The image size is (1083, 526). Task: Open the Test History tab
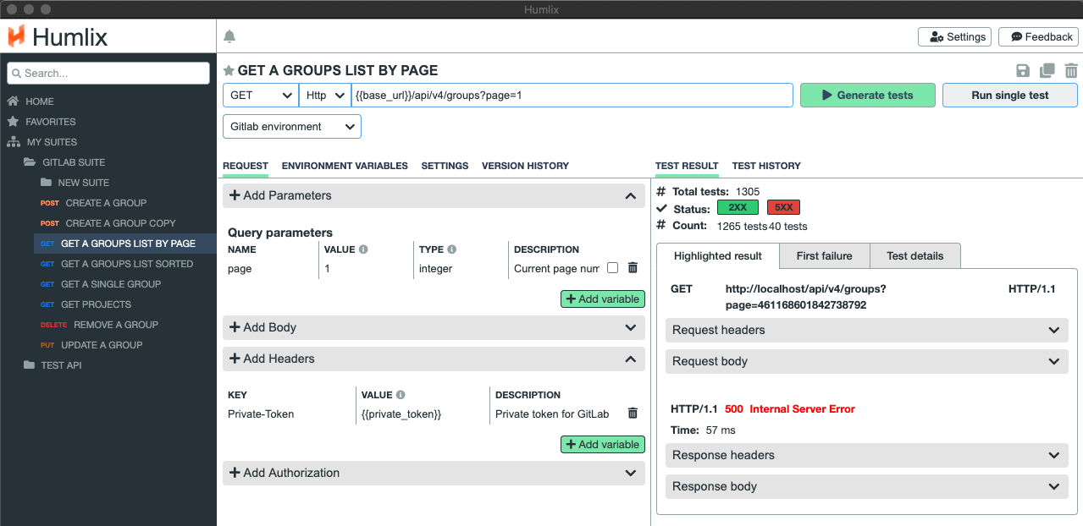765,166
